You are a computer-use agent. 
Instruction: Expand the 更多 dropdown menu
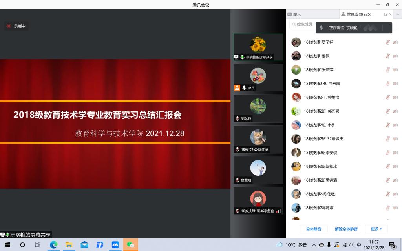tap(376, 229)
